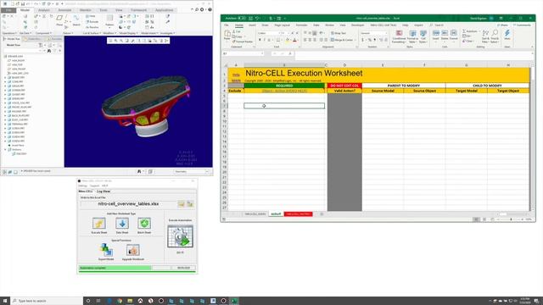This screenshot has width=543, height=305.
Task: Open Insert tab in Excel ribbon
Action: point(252,25)
